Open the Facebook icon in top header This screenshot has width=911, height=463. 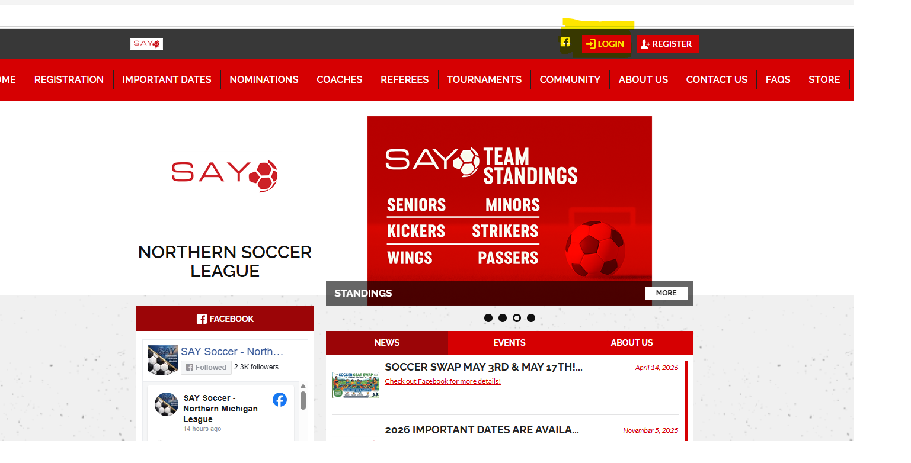pos(565,42)
